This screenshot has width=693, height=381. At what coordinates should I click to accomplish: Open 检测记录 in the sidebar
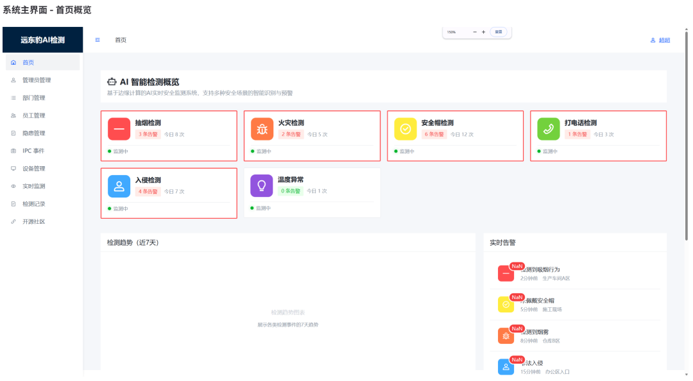(x=42, y=204)
